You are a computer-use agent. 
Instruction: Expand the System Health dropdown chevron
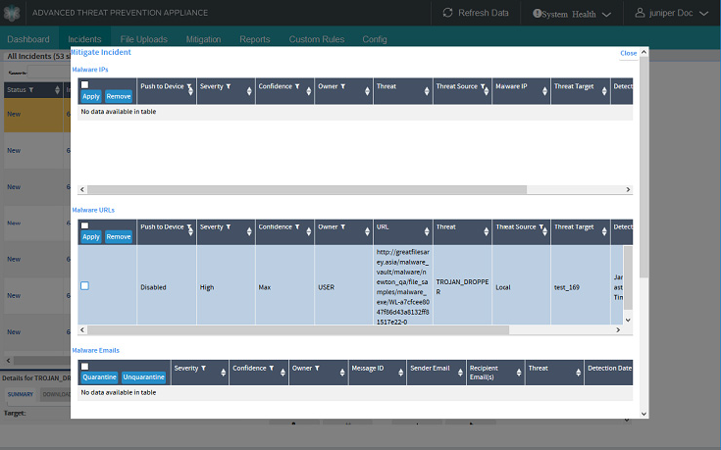point(606,15)
